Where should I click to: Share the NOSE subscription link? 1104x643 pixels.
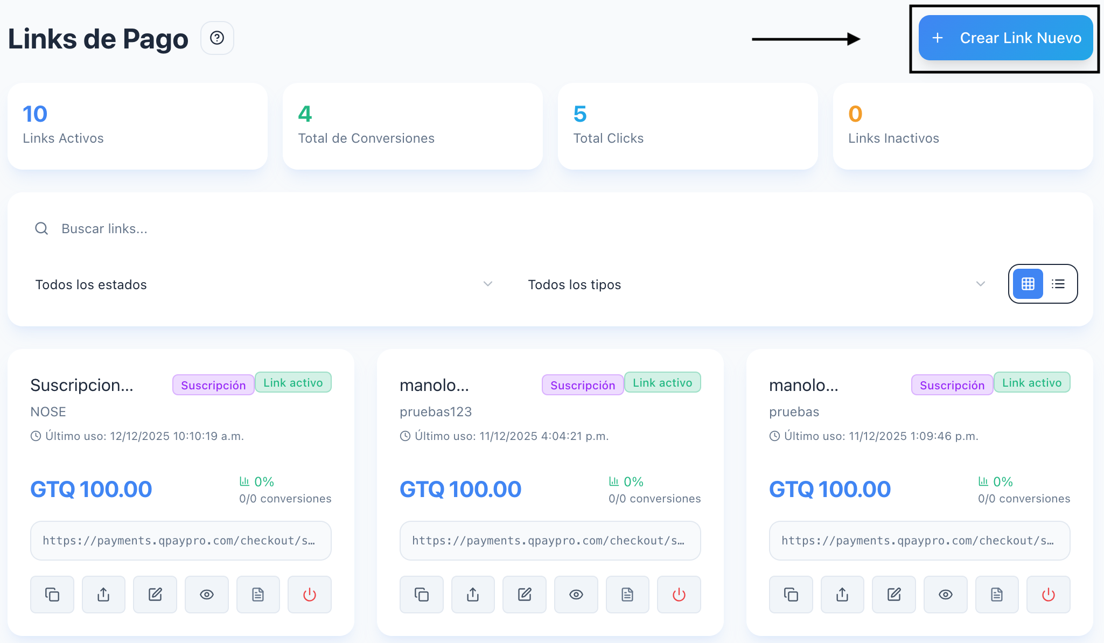click(x=103, y=595)
